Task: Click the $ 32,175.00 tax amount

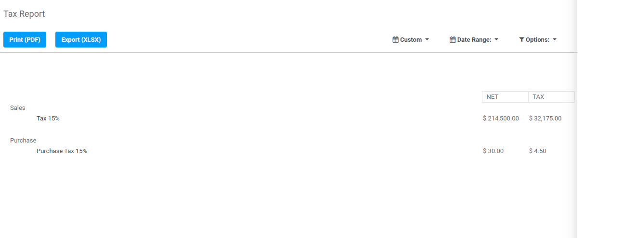Action: (x=545, y=119)
